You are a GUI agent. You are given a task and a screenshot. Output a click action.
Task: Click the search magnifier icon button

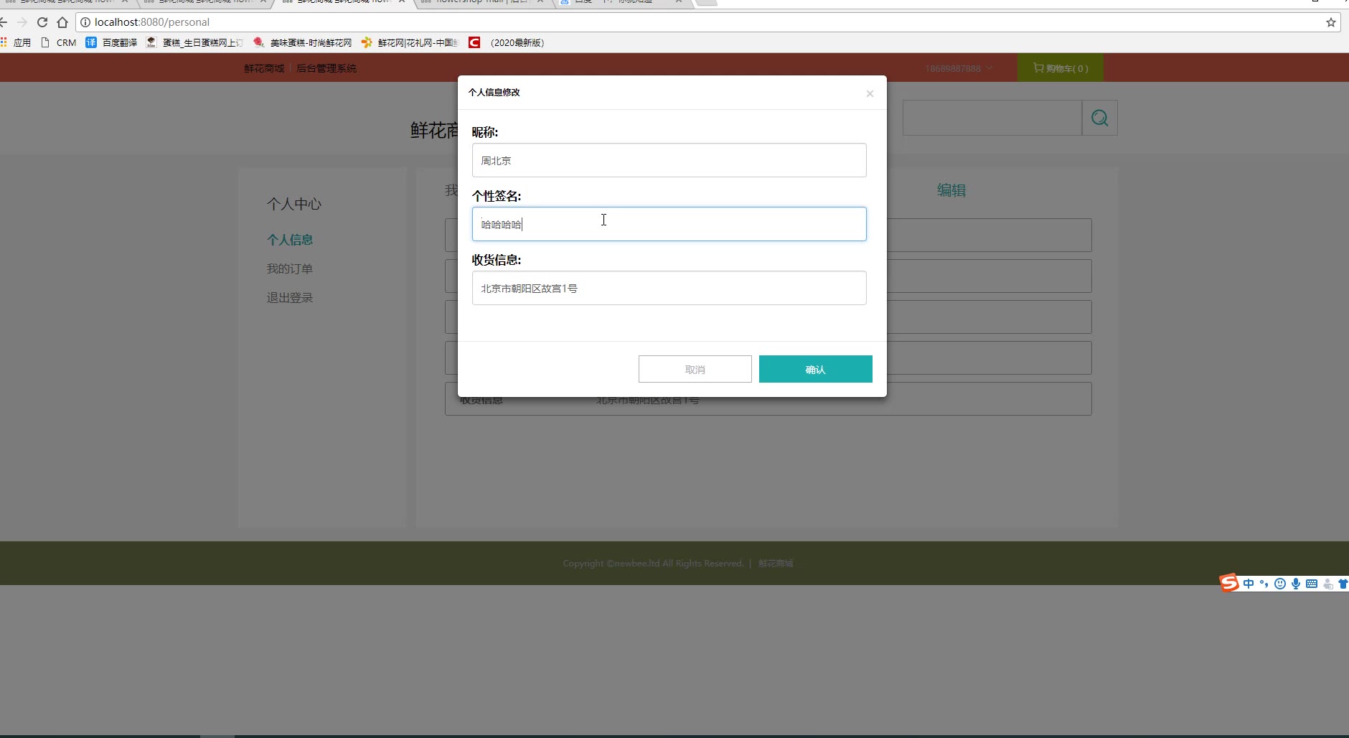(x=1099, y=118)
